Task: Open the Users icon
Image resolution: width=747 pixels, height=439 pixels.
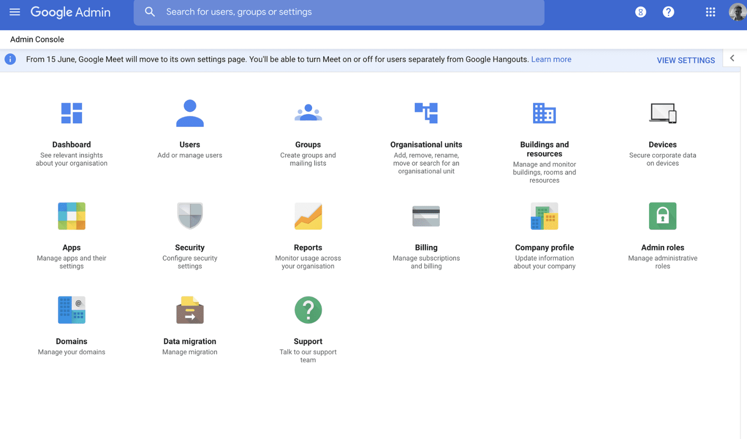Action: tap(190, 113)
